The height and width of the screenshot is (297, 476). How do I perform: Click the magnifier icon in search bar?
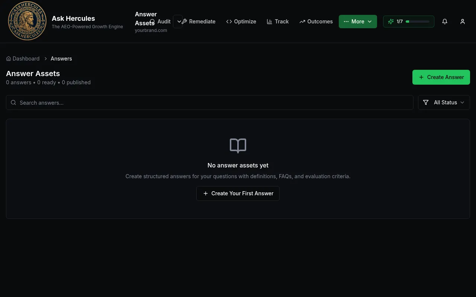pos(13,102)
